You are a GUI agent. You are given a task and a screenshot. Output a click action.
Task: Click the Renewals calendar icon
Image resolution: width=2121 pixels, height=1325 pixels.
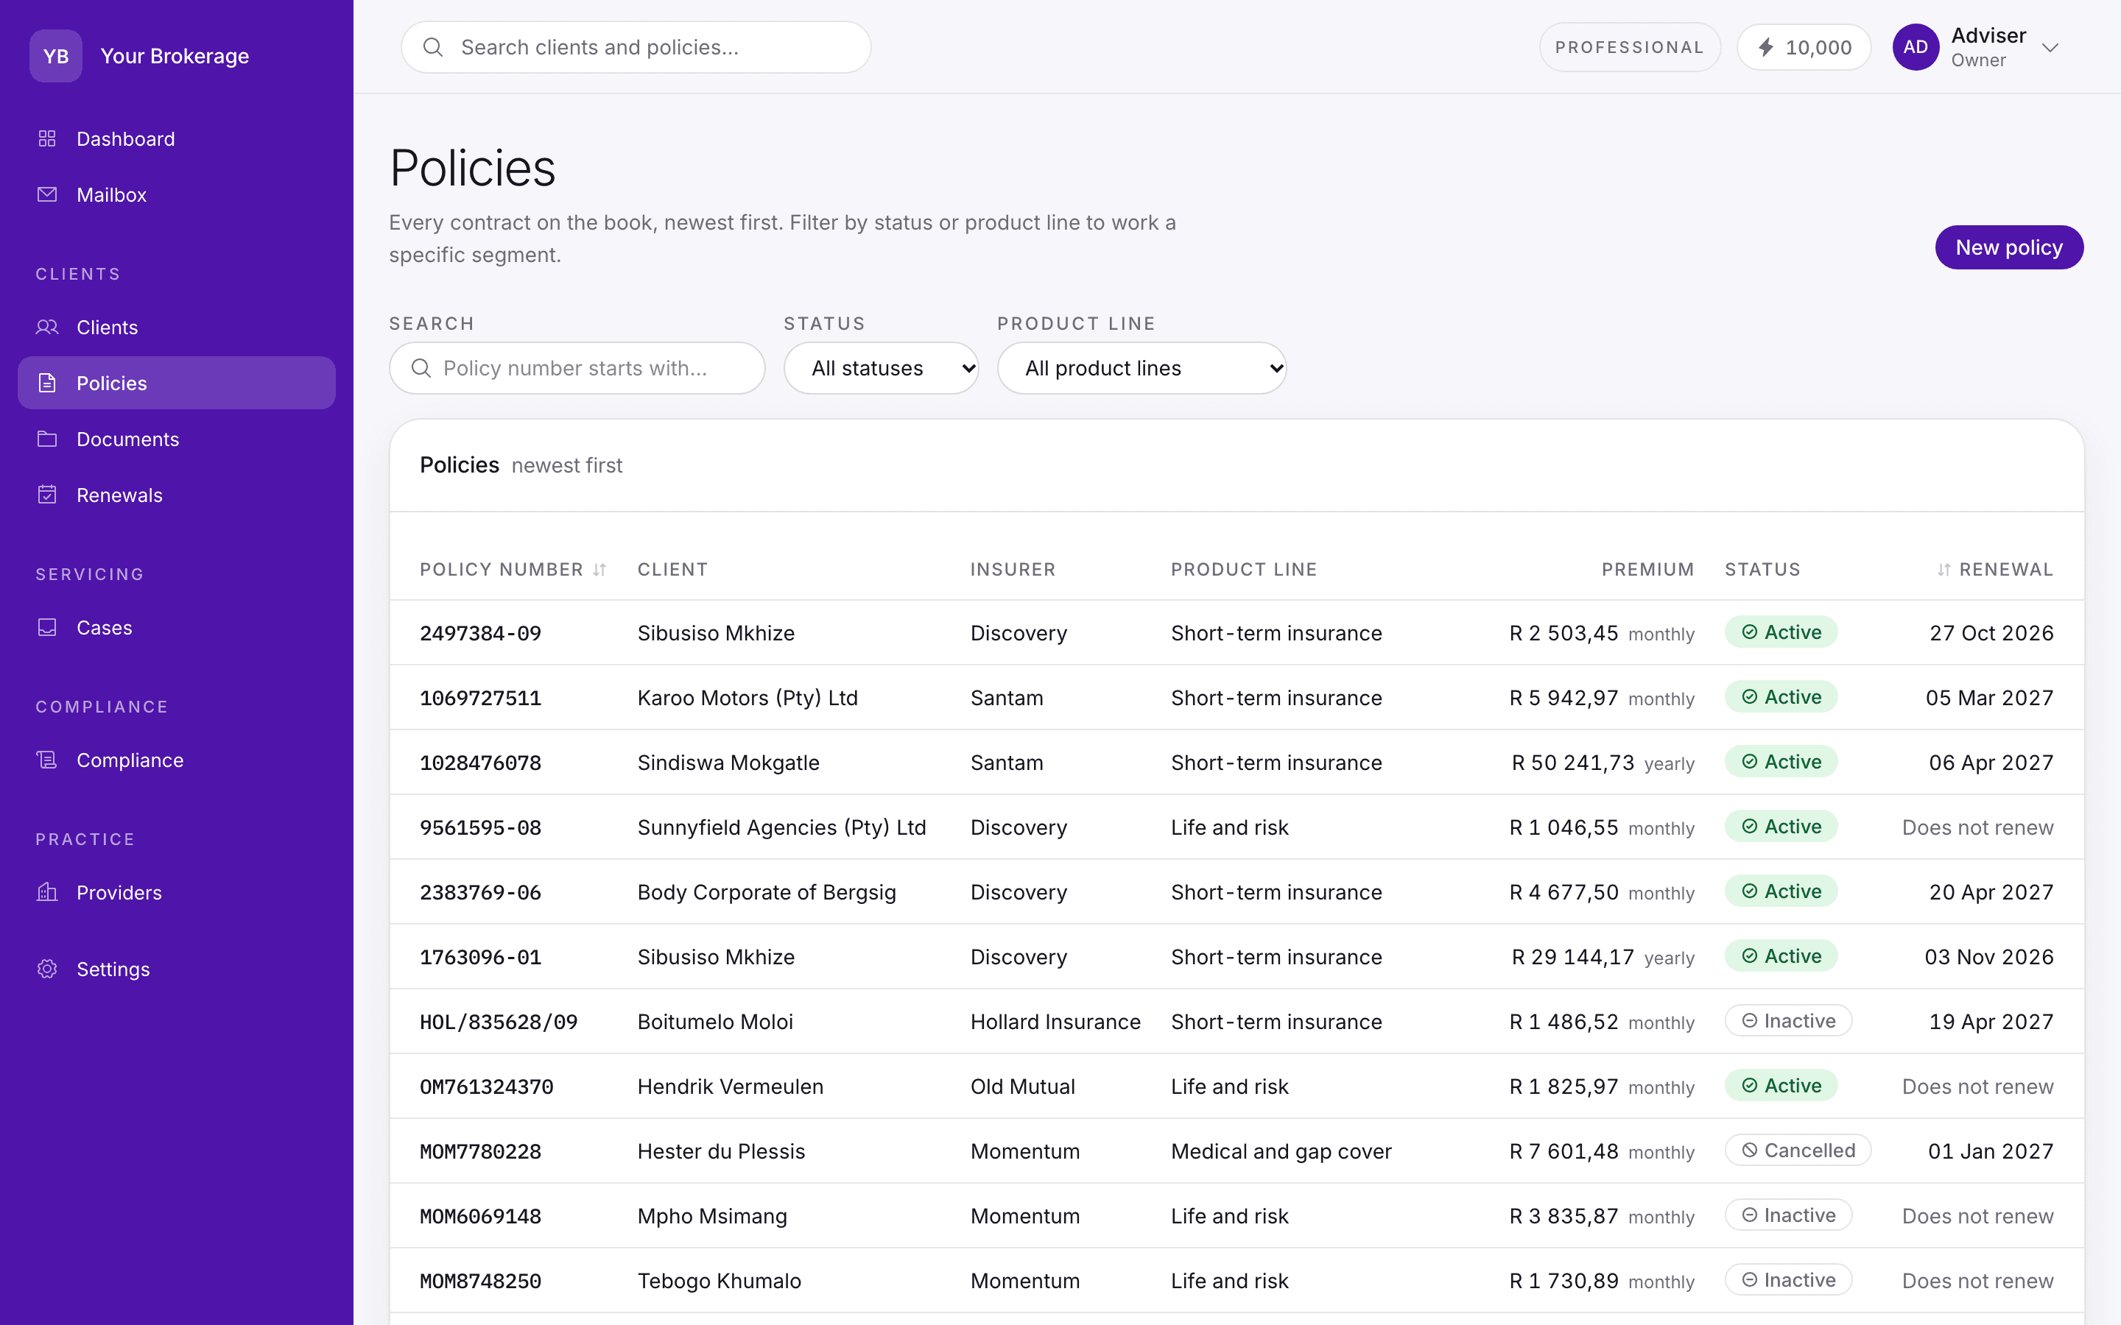tap(47, 495)
